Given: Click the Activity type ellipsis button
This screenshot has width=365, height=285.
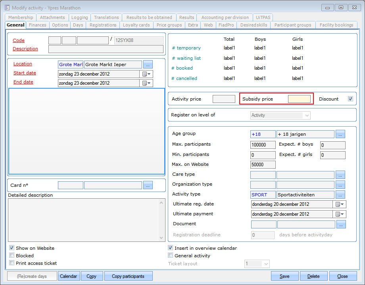Looking at the screenshot, I should [340, 194].
